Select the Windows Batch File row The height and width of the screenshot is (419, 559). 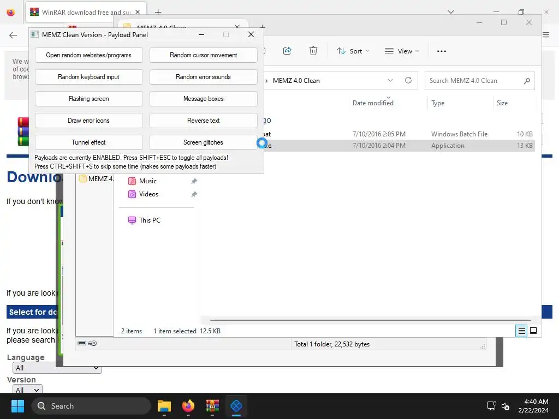(399, 134)
